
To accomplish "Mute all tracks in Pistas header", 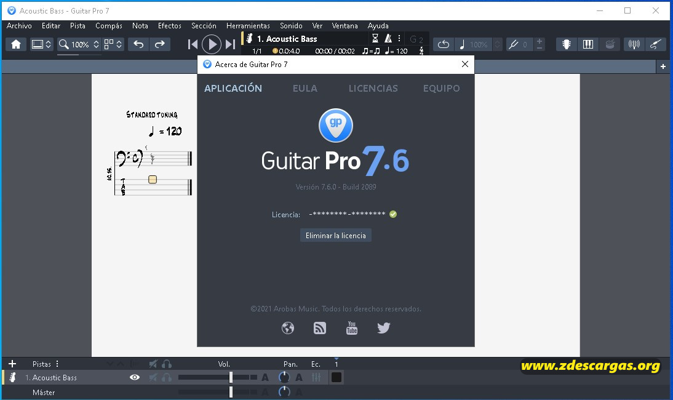I will 153,364.
